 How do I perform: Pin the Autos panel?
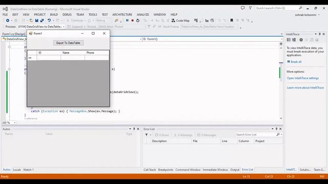pos(134,129)
